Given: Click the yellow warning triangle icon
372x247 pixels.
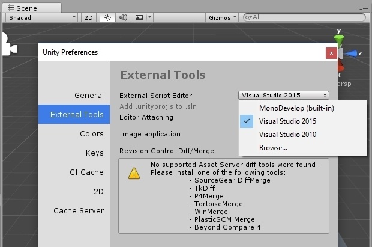Looking at the screenshot, I should (134, 173).
